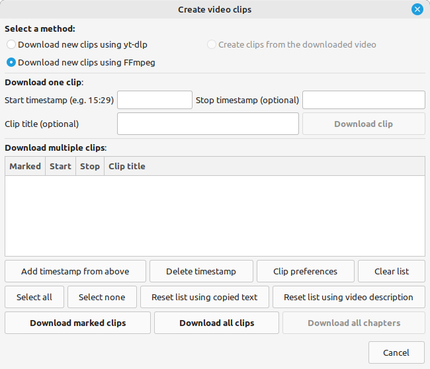Clear the clip list
430x369 pixels.
(392, 271)
